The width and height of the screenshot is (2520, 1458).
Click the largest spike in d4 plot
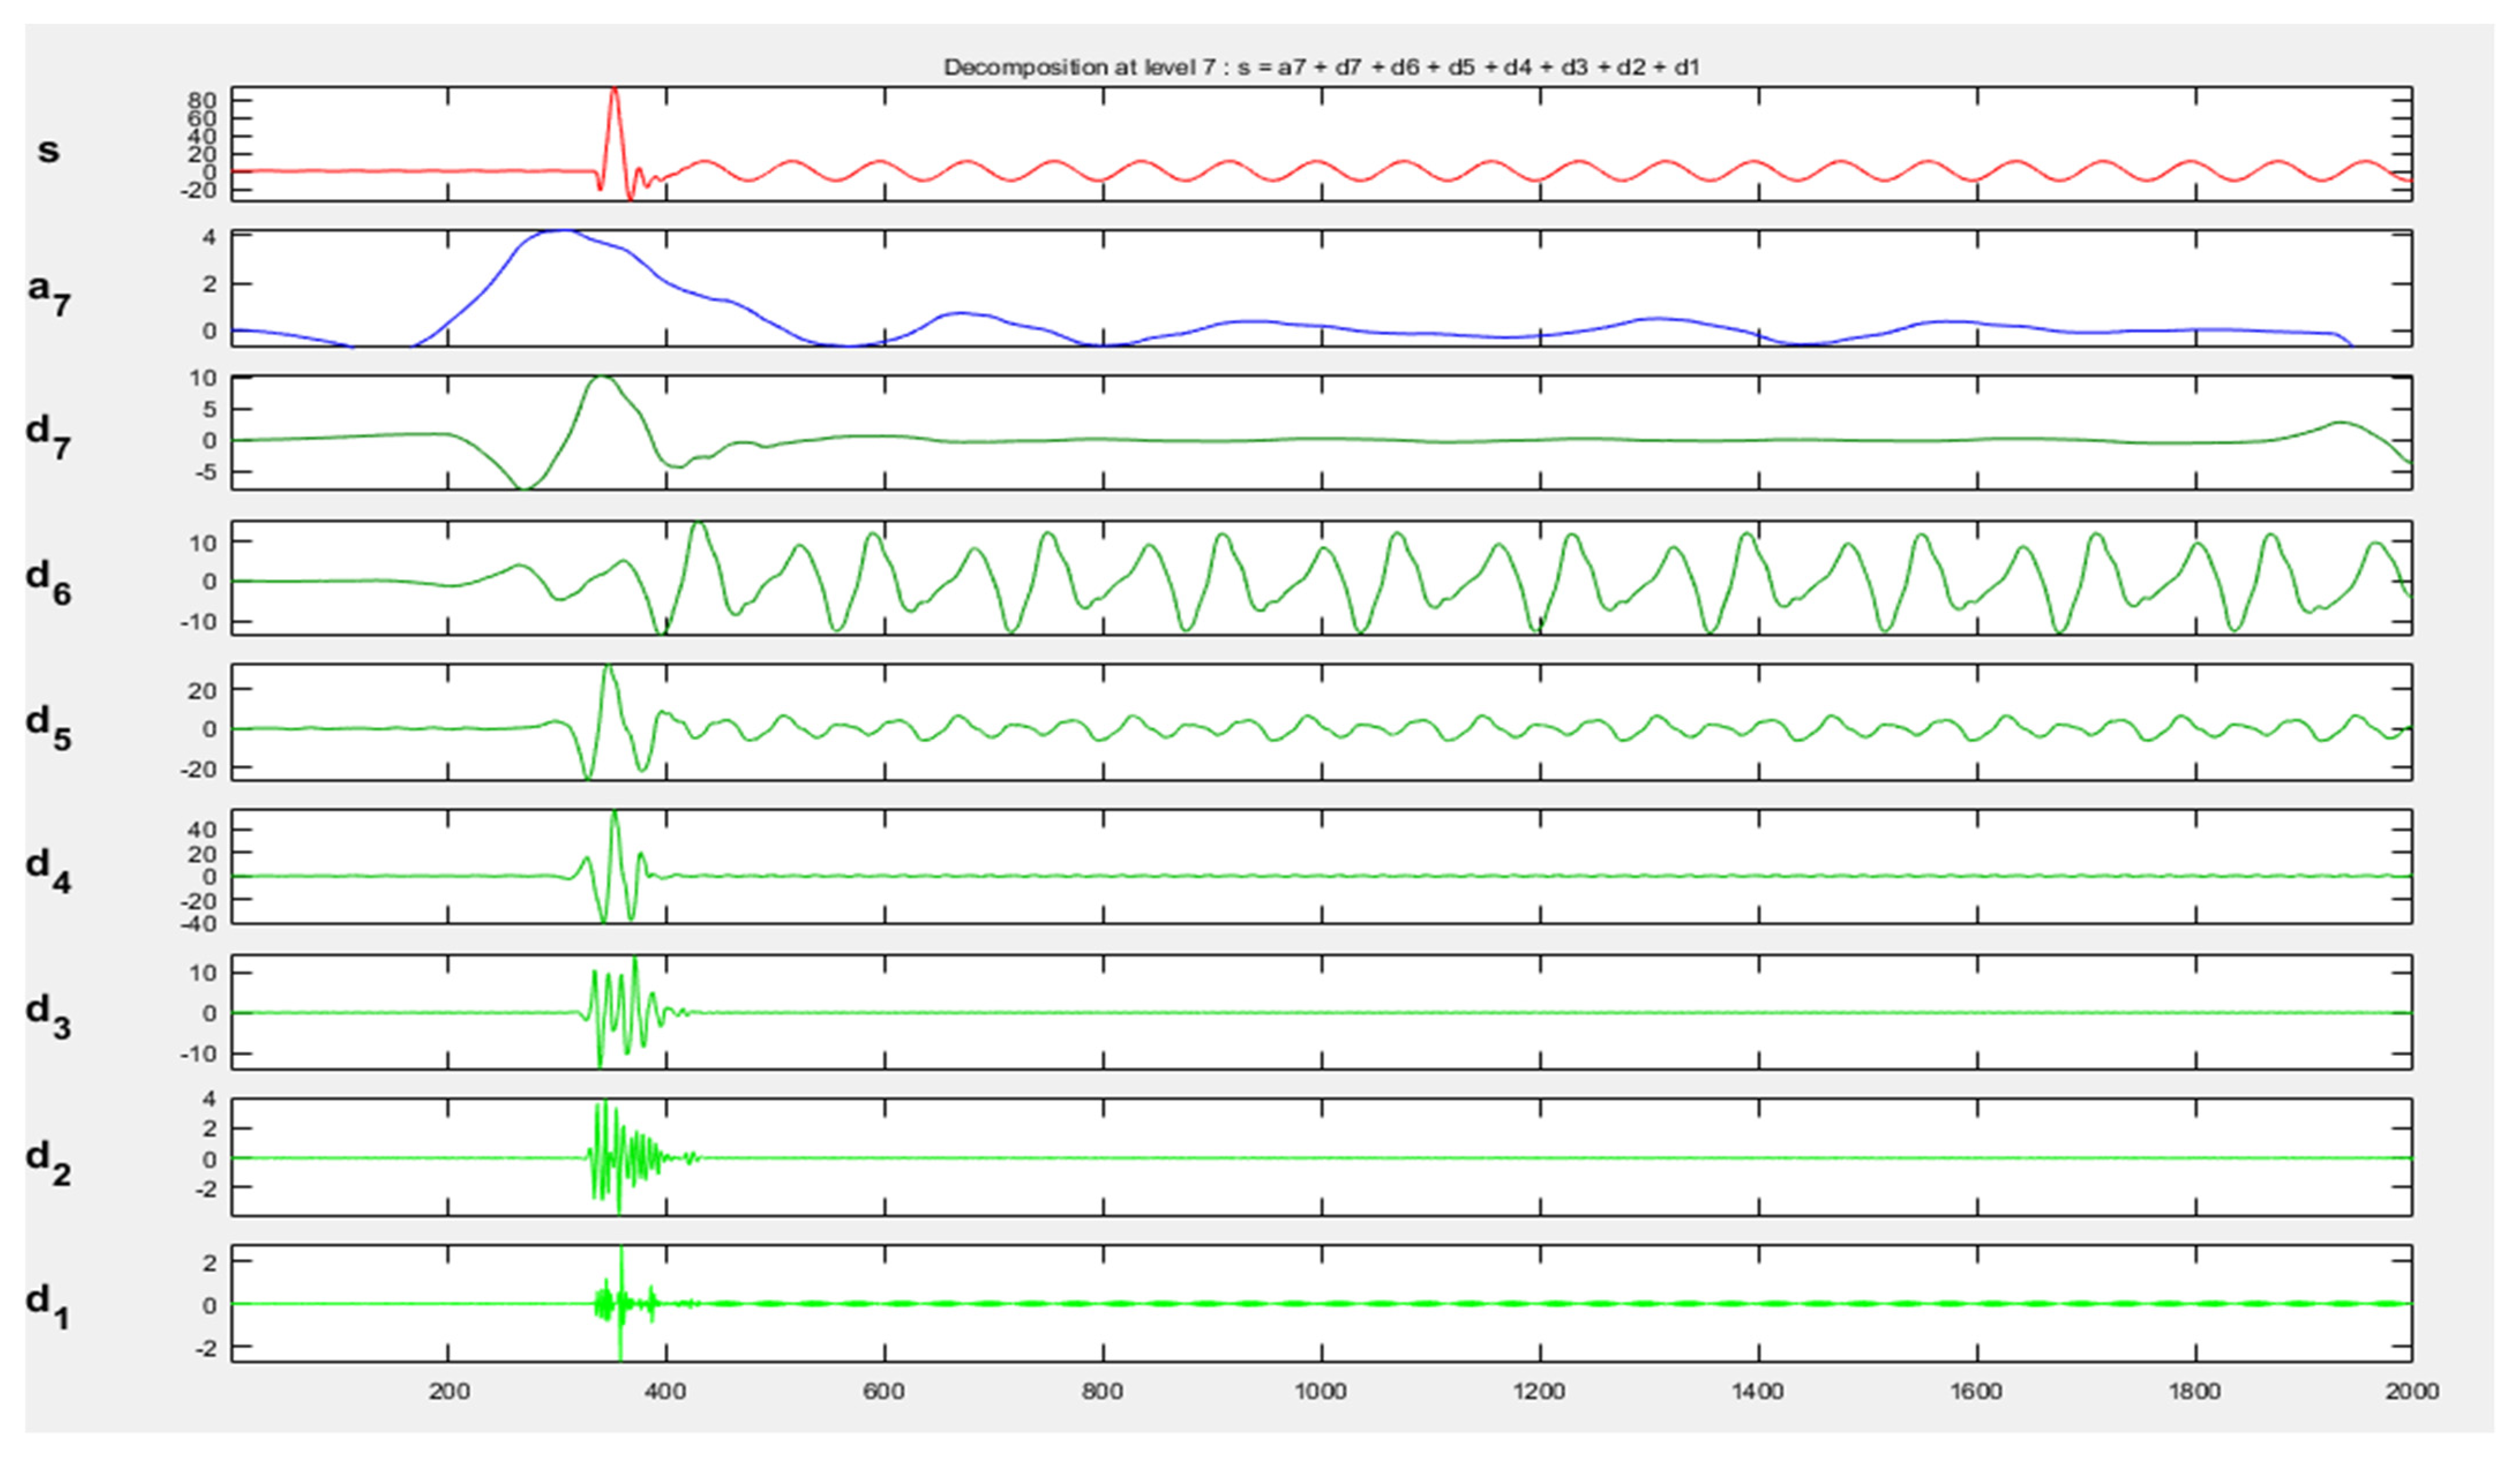point(614,814)
